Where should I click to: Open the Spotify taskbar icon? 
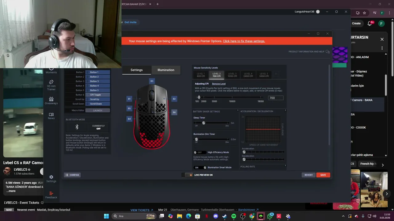234,216
